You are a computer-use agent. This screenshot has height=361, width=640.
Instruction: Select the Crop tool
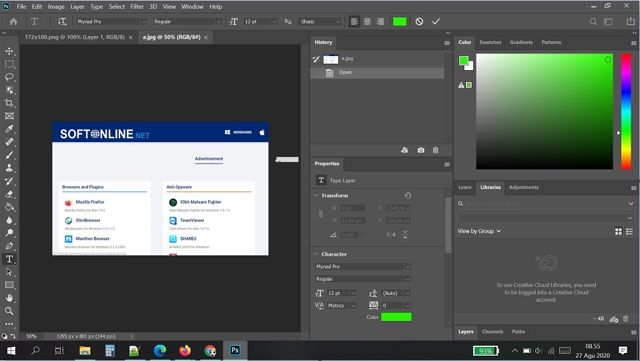(x=9, y=103)
